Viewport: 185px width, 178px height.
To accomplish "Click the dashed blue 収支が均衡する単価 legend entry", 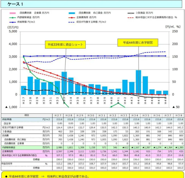I will [x=87, y=22].
